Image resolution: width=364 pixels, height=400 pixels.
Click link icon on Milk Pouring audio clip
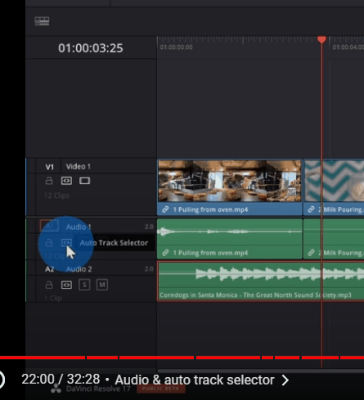click(311, 253)
